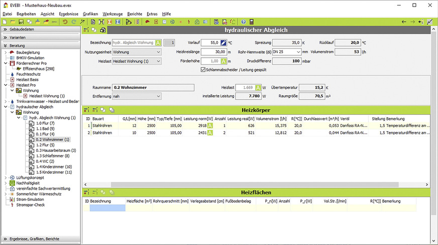Click the green house toolbar icon

coord(197,22)
